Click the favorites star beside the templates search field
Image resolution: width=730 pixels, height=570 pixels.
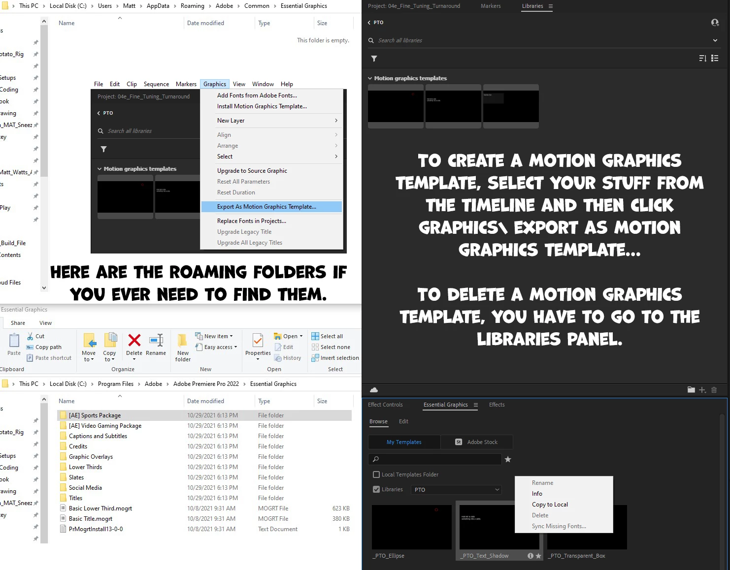[508, 459]
